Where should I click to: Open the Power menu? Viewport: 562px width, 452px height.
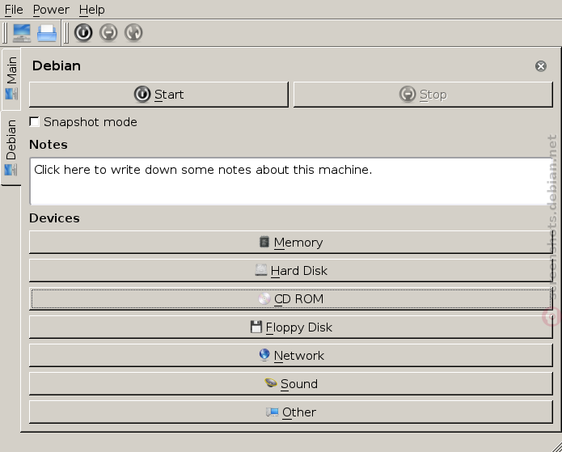click(51, 10)
